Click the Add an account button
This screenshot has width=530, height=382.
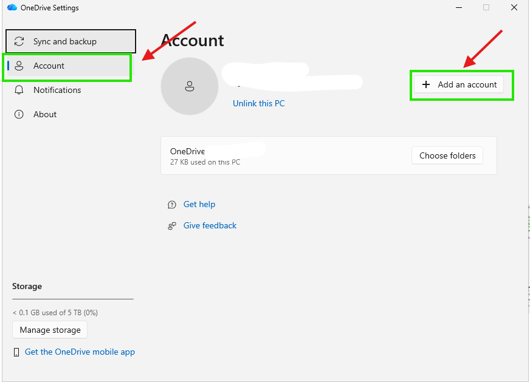459,84
